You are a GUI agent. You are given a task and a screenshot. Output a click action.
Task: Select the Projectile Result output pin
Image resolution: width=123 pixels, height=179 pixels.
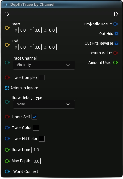116,24
